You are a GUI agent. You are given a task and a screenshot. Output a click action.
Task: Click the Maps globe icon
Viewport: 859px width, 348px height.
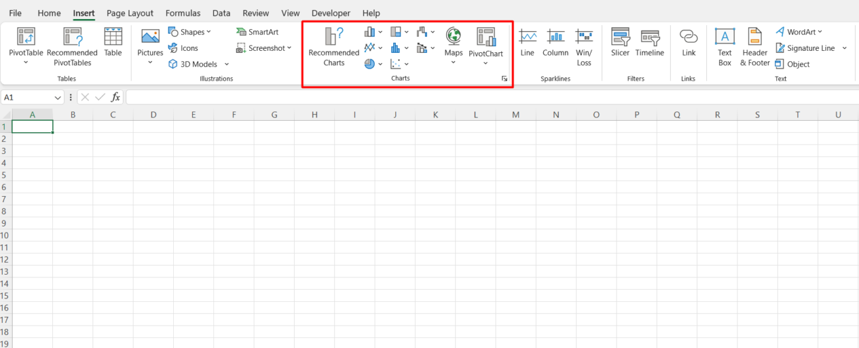[453, 36]
